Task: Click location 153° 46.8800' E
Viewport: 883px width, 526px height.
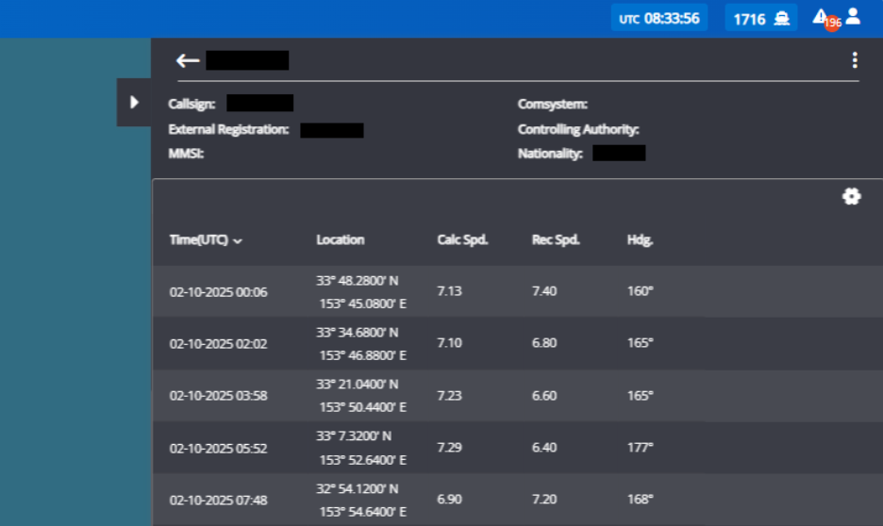Action: 362,355
